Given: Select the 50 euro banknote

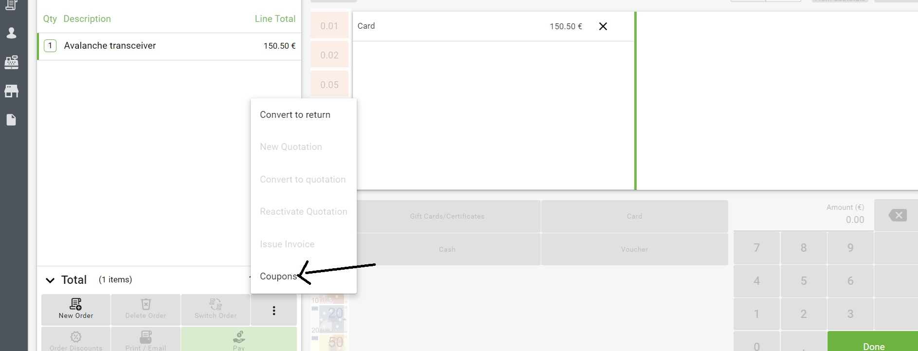Looking at the screenshot, I should pyautogui.click(x=330, y=342).
